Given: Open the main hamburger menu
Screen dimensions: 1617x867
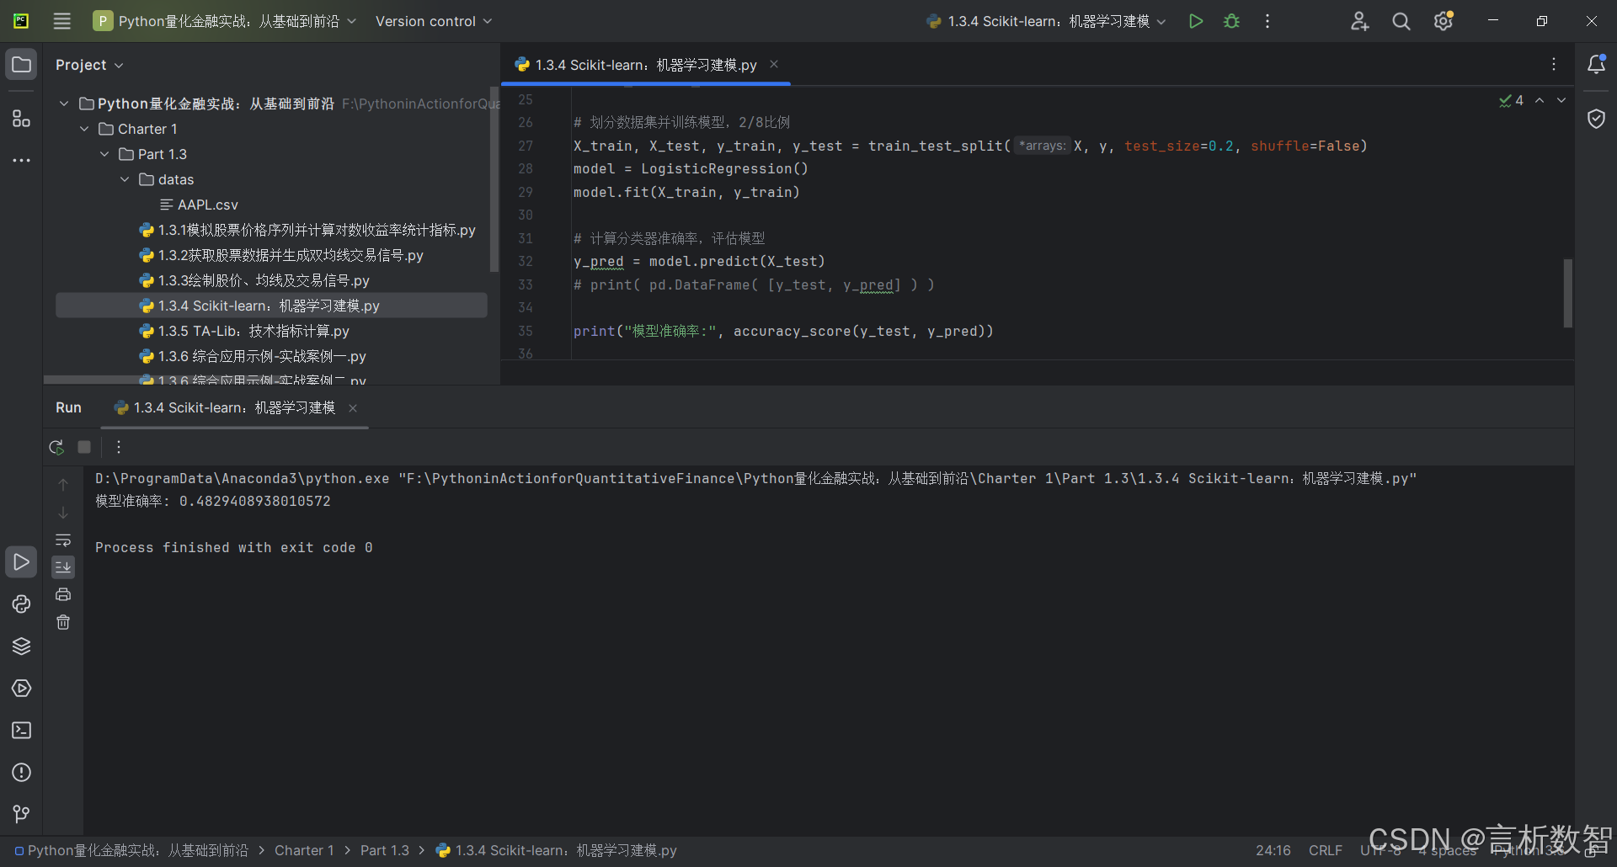Looking at the screenshot, I should (x=62, y=21).
